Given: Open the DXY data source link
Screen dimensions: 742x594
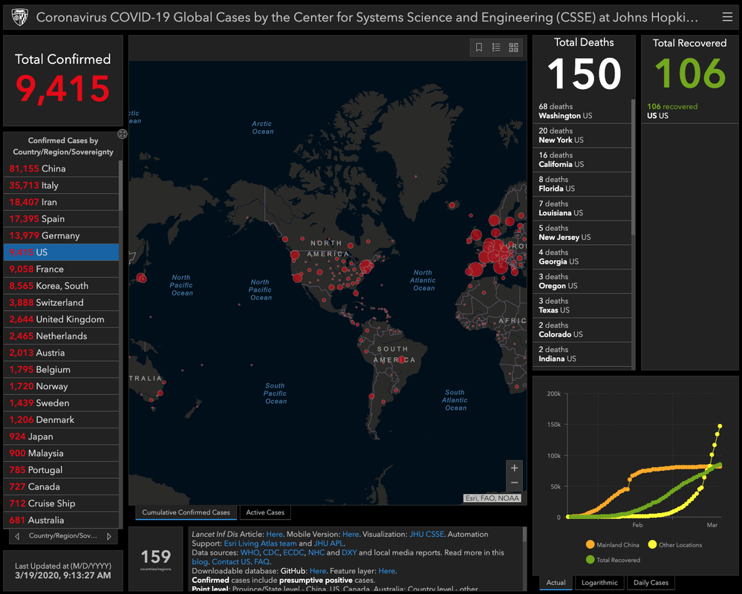Looking at the screenshot, I should (349, 552).
